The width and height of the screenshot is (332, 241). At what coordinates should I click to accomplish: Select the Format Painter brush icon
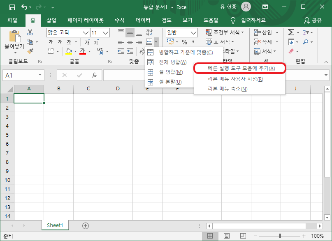coord(30,51)
